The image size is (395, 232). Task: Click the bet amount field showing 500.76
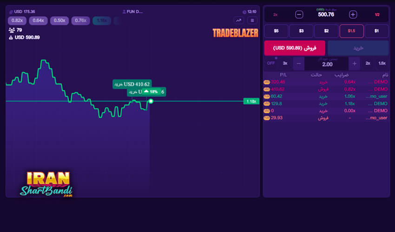[x=326, y=14]
